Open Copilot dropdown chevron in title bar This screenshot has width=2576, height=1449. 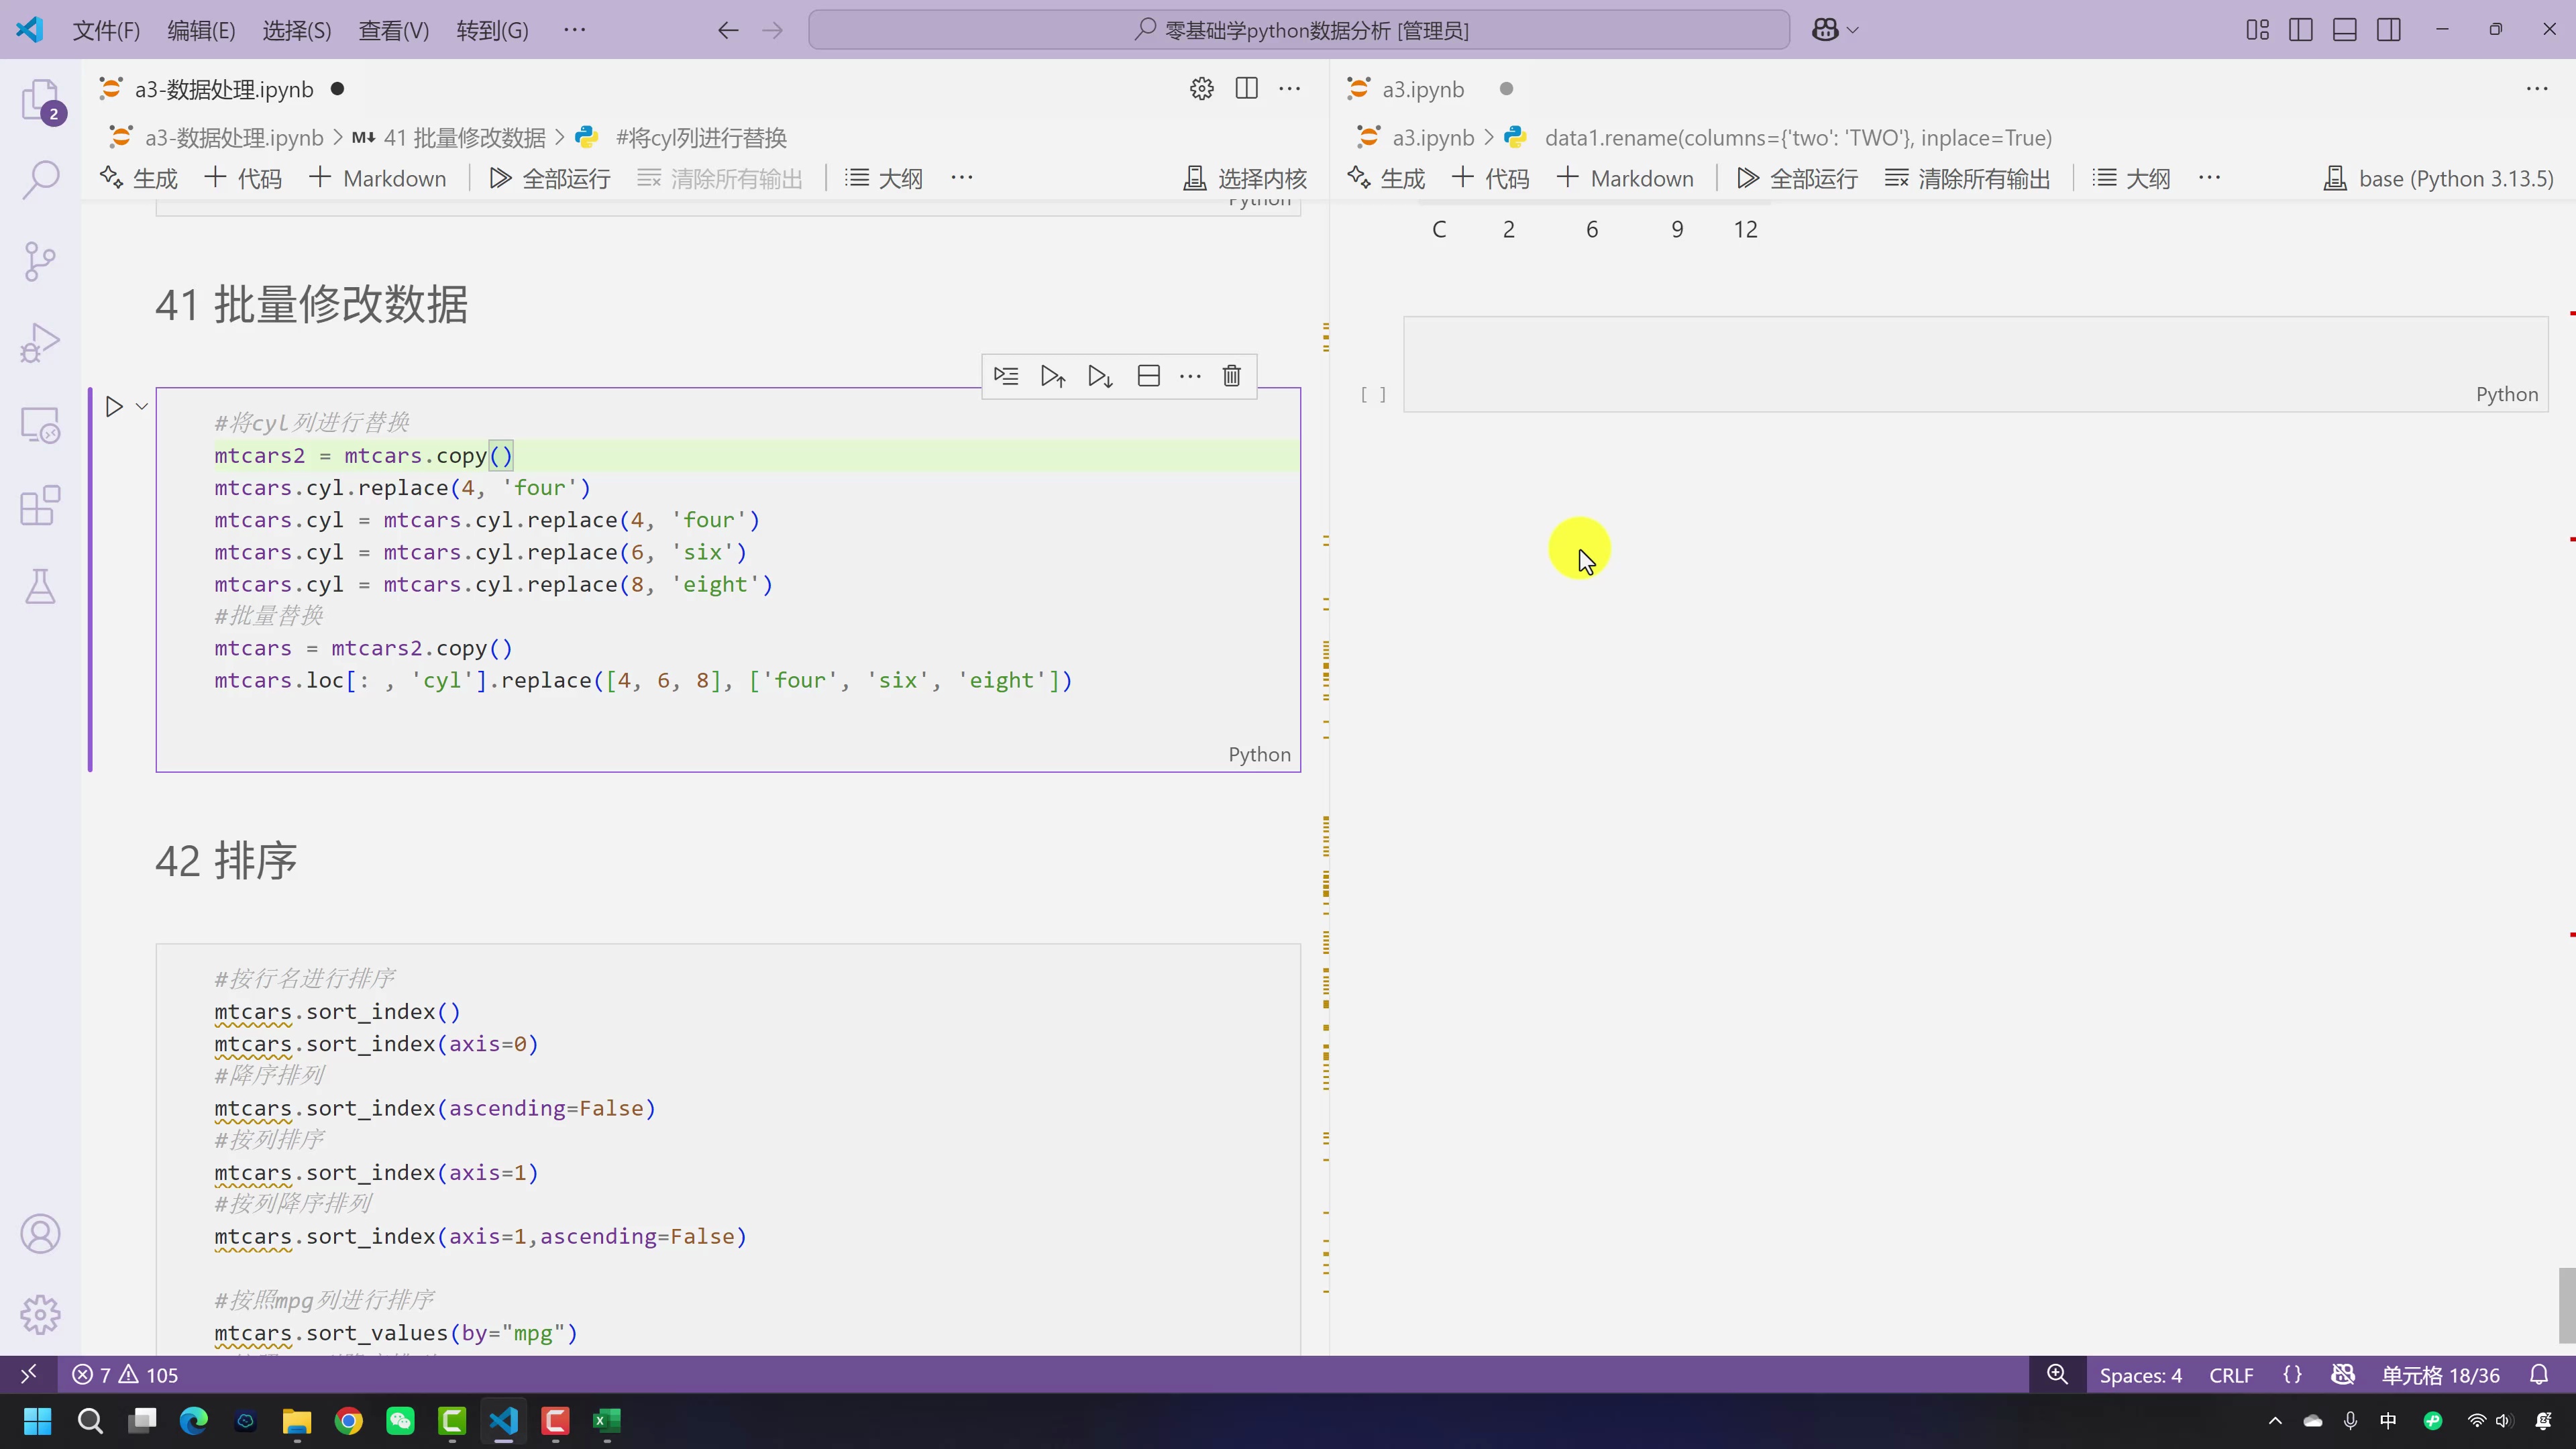pyautogui.click(x=1853, y=30)
